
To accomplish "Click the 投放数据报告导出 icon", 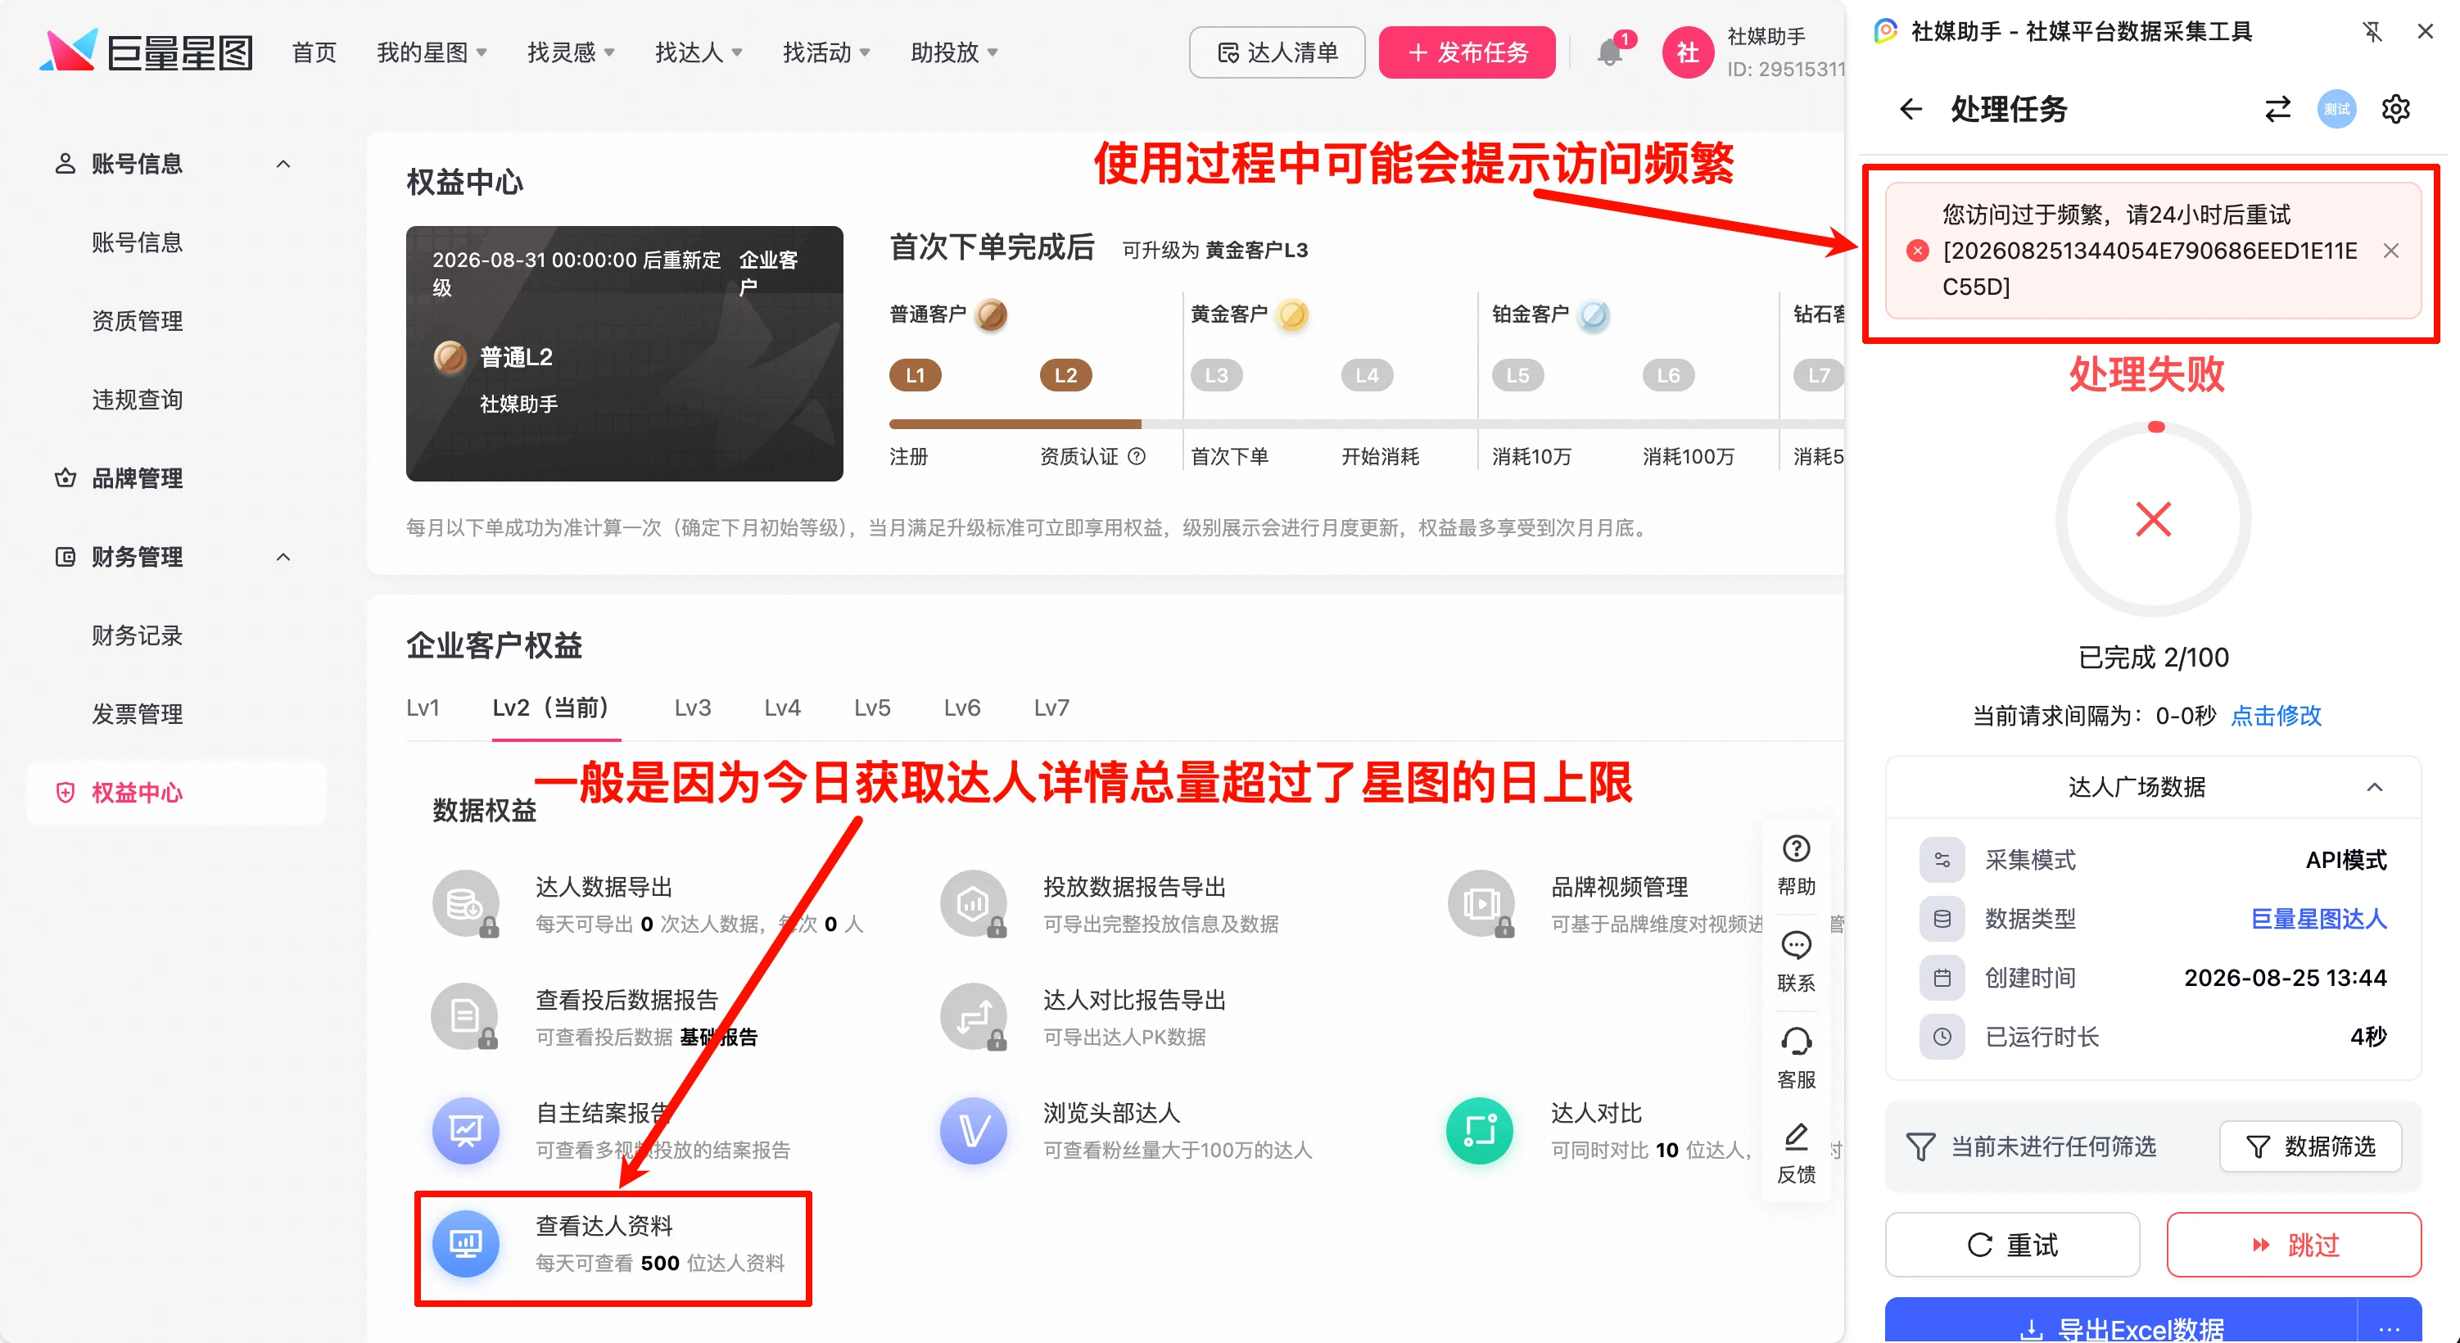I will 973,902.
